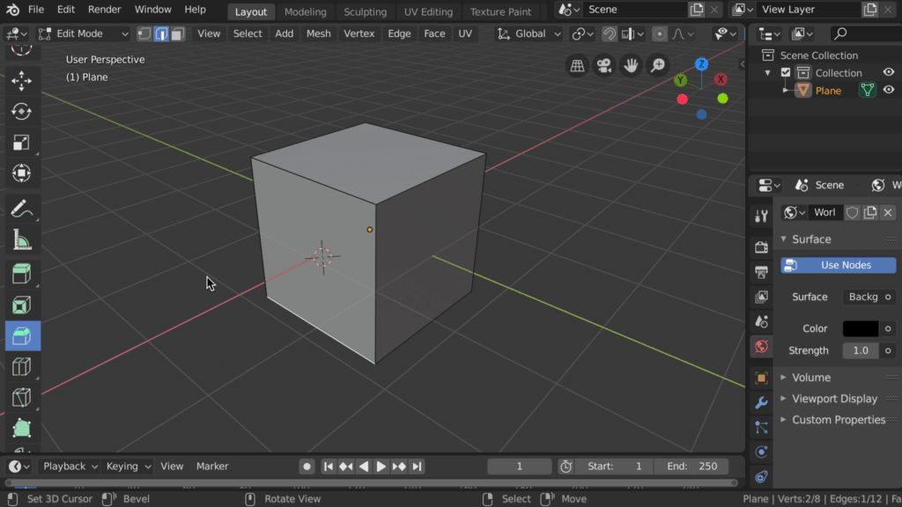Switch to Face select mode
Viewport: 902px width, 507px height.
click(x=178, y=33)
